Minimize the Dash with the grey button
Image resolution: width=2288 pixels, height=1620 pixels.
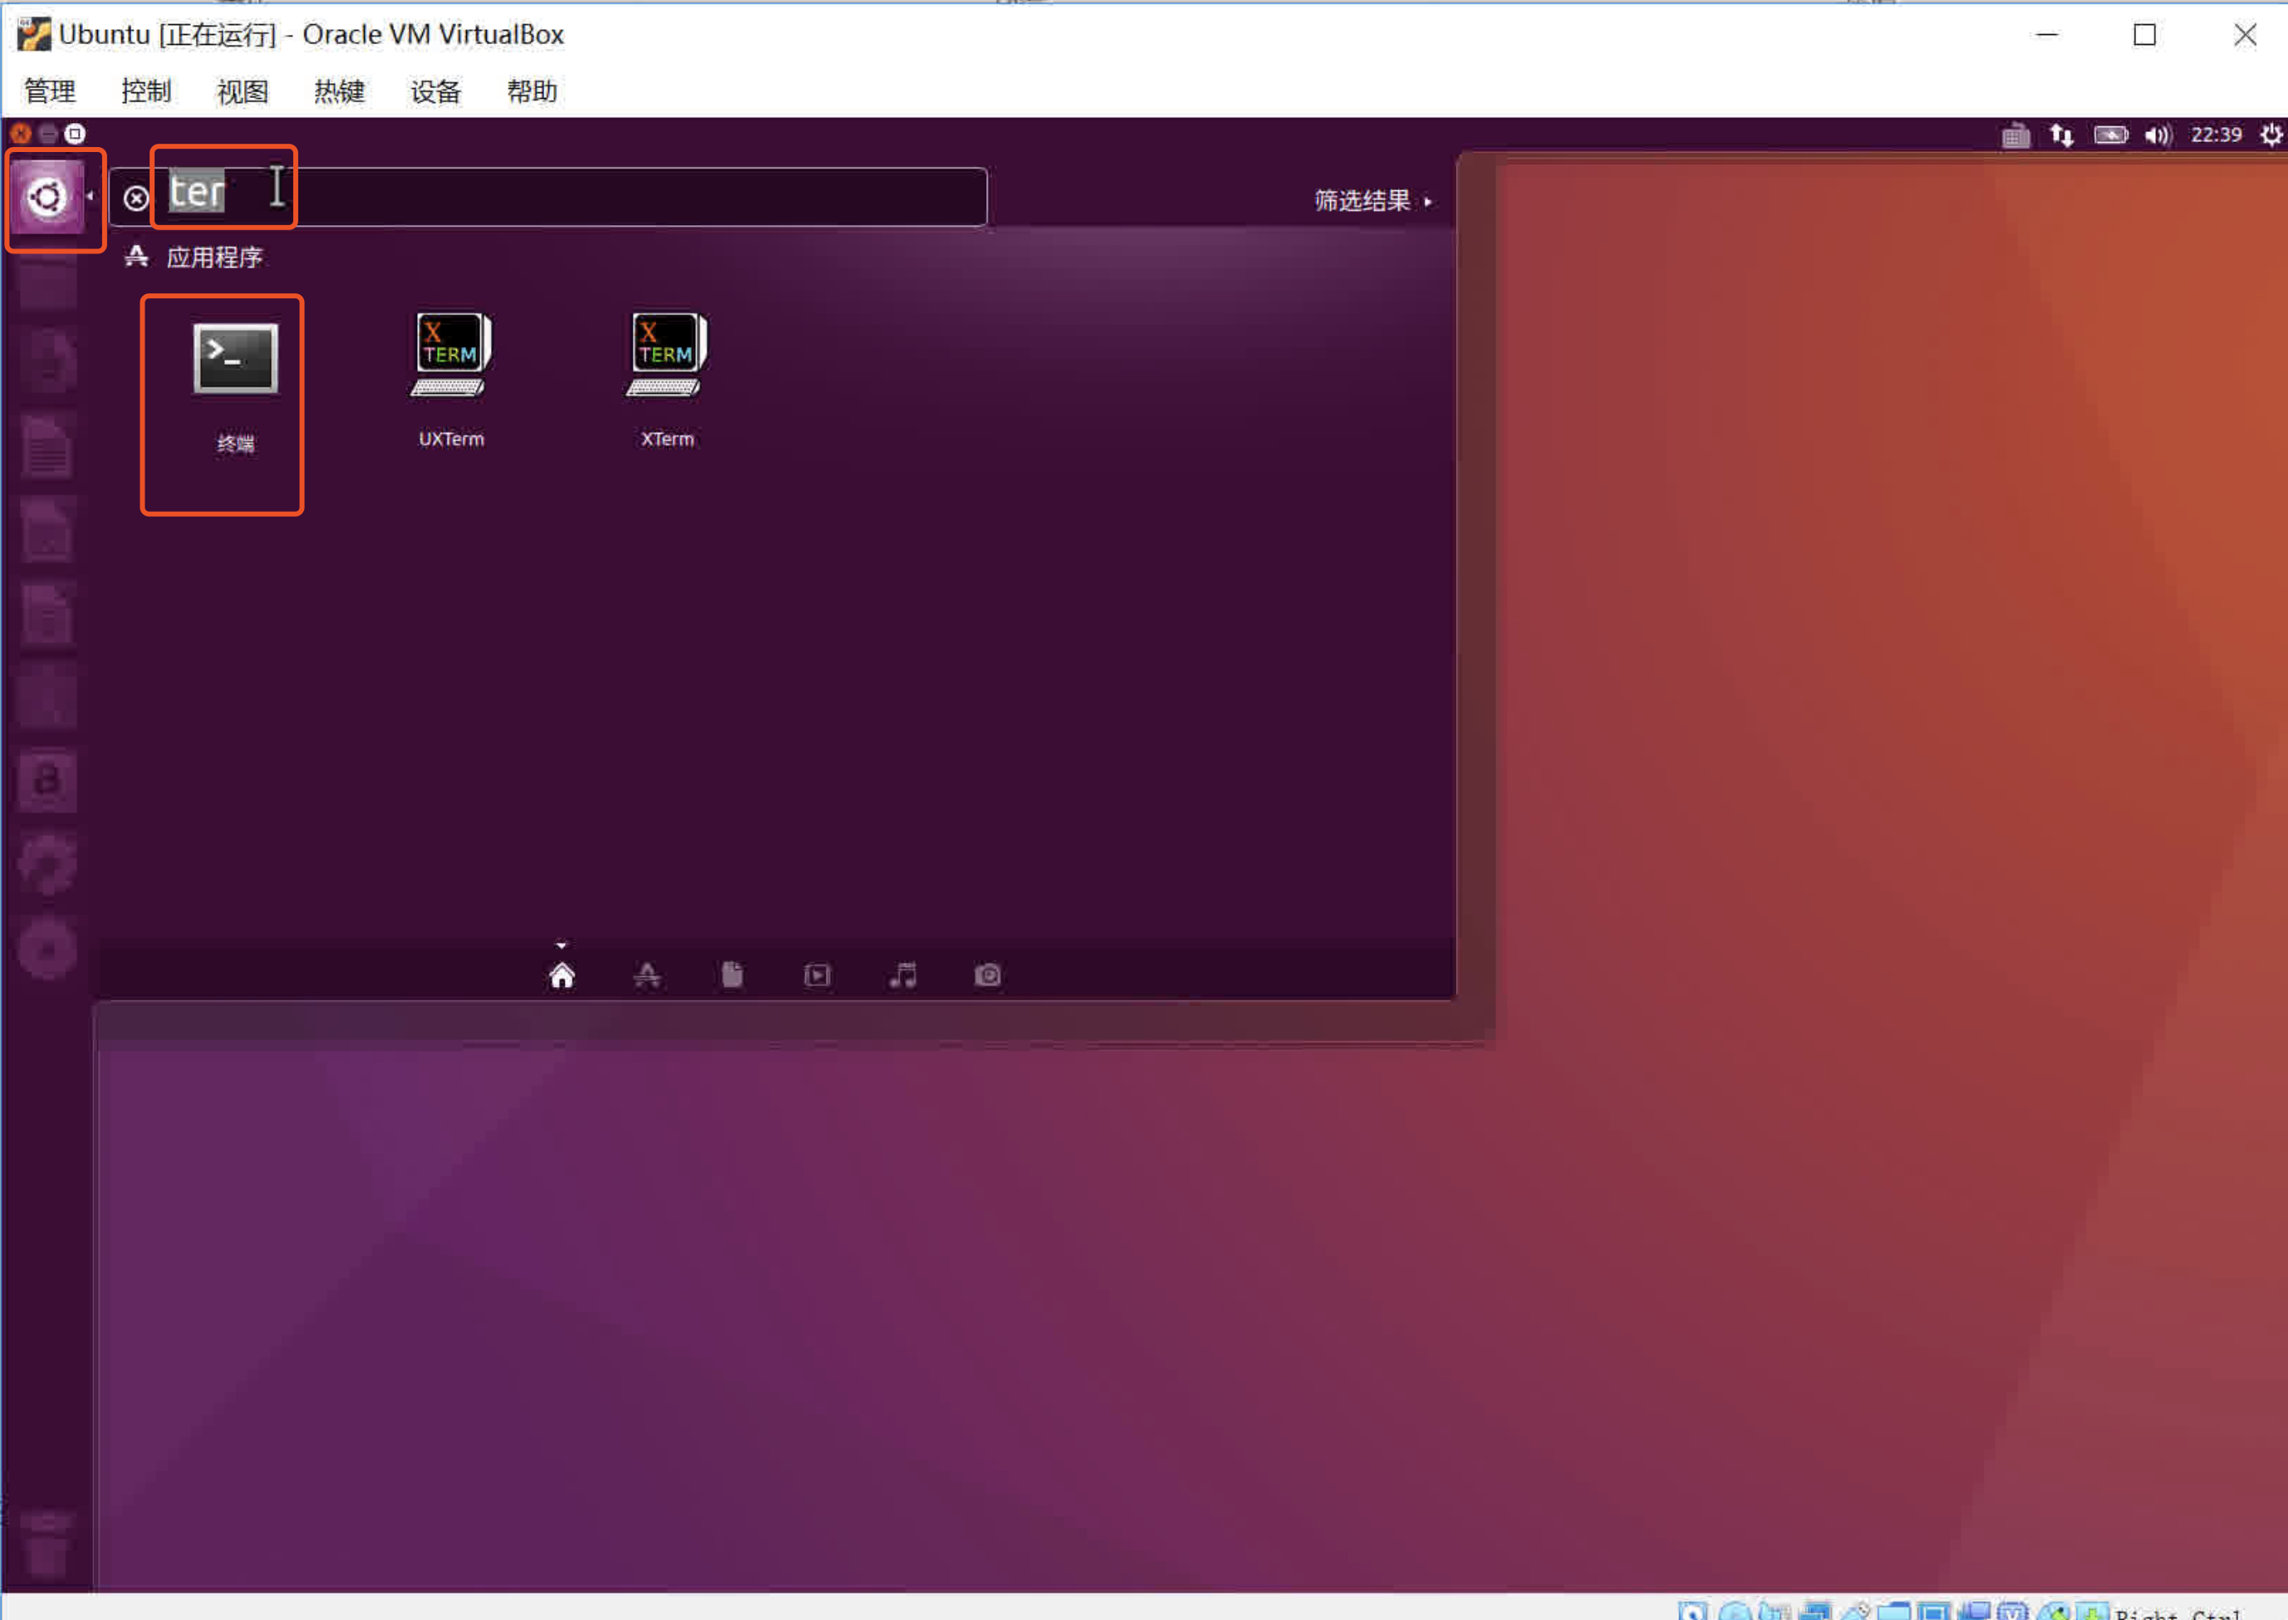(48, 134)
